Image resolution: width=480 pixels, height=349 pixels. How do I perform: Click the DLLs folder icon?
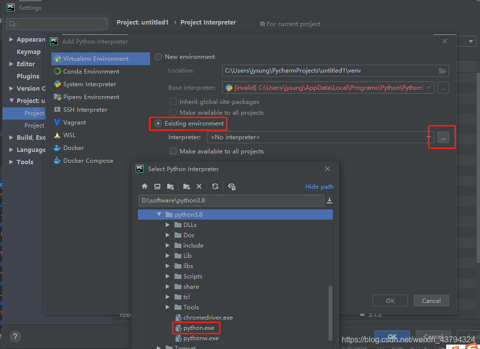click(178, 225)
